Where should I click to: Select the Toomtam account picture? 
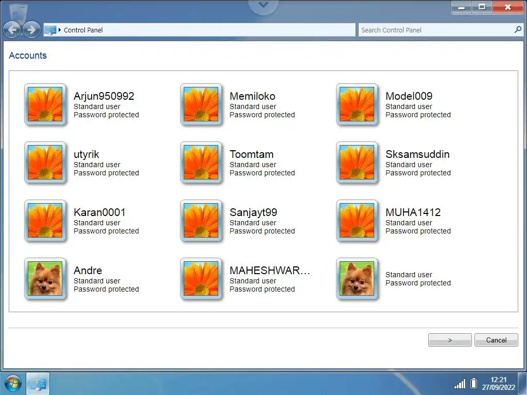tap(201, 163)
